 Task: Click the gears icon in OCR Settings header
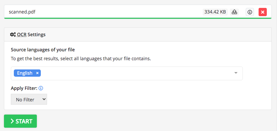pyautogui.click(x=13, y=35)
